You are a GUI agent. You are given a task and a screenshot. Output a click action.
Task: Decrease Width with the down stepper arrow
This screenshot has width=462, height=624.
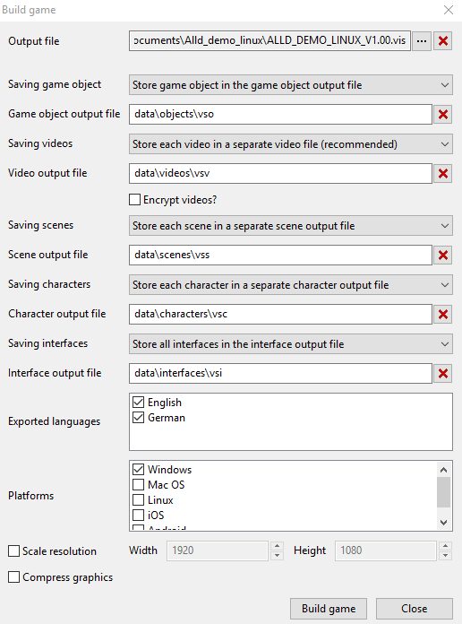pos(278,556)
